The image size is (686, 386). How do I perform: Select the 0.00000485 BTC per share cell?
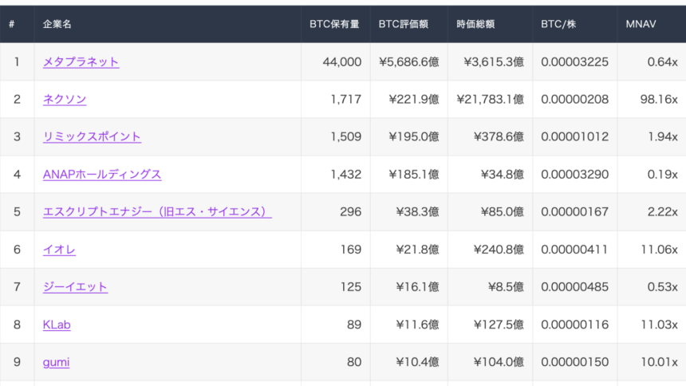[574, 286]
